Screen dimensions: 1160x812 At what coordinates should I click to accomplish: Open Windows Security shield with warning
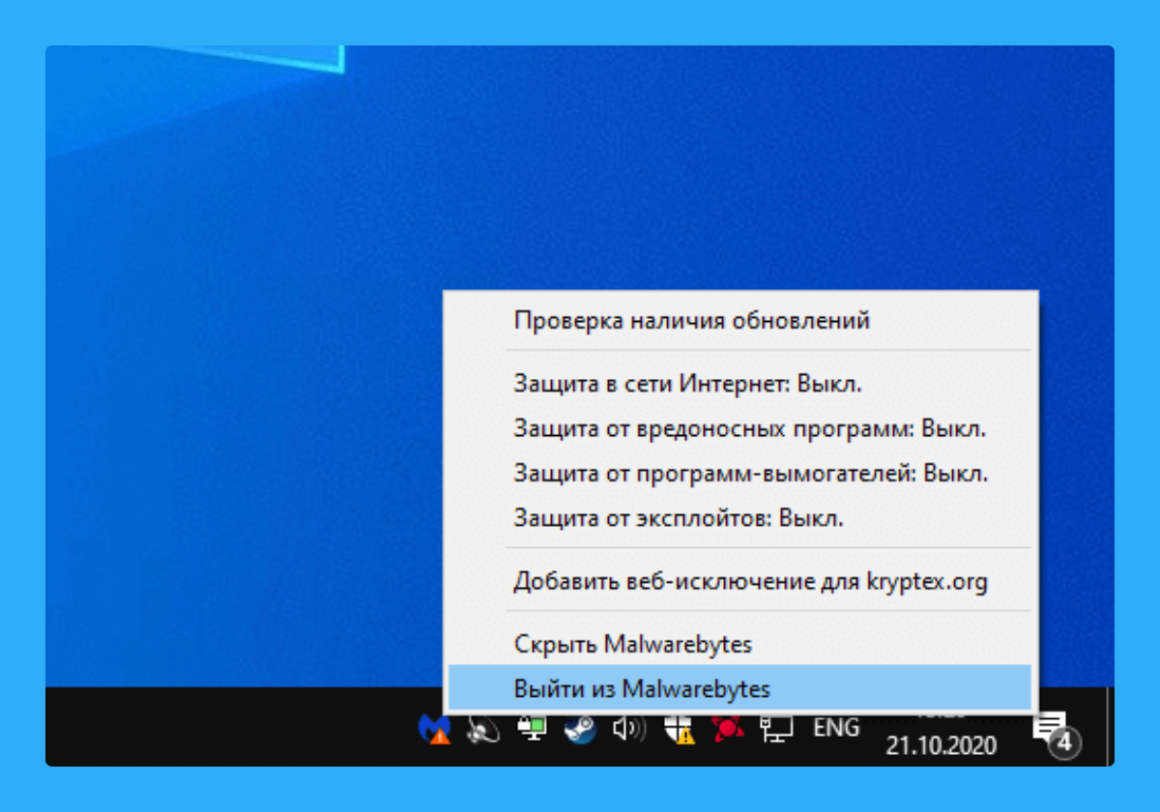click(679, 729)
